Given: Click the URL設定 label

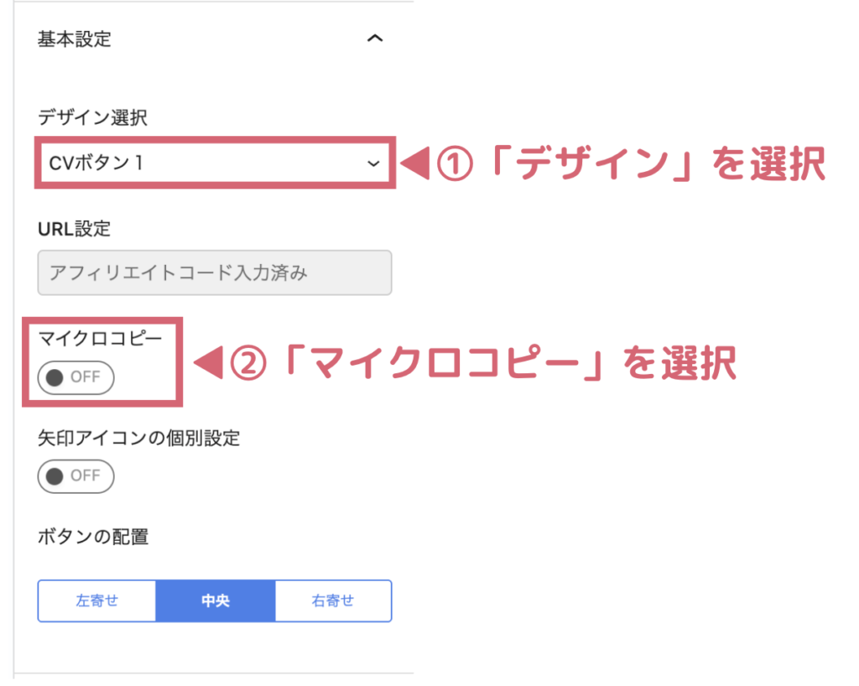Looking at the screenshot, I should (x=74, y=228).
